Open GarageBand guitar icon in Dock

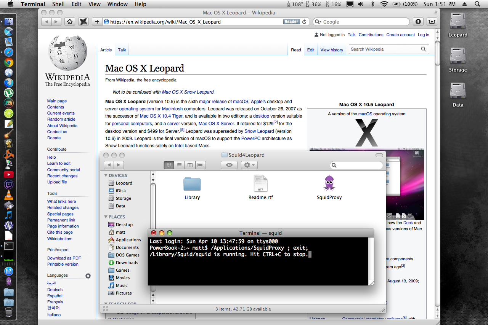[x=9, y=134]
